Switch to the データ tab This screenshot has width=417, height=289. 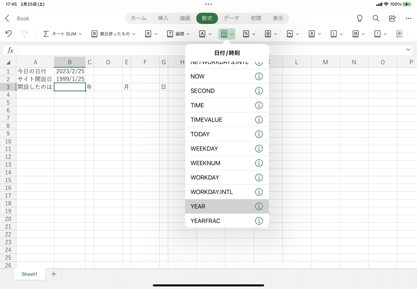tap(231, 18)
